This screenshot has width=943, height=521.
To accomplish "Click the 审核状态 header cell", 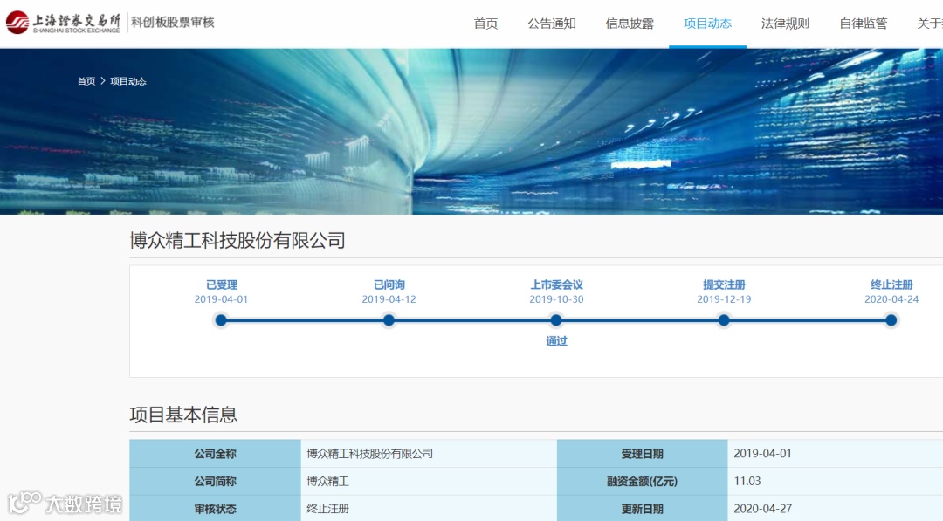I will pos(216,509).
